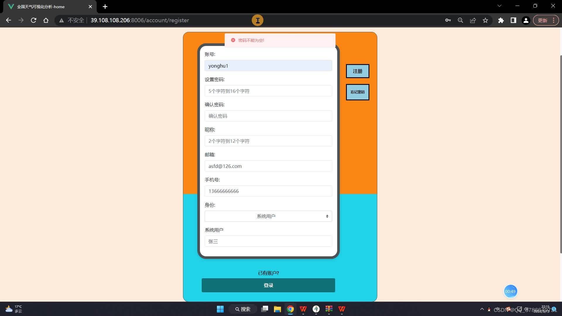Screen dimensions: 562x316
Task: Click the 注册 register button
Action: [x=357, y=71]
